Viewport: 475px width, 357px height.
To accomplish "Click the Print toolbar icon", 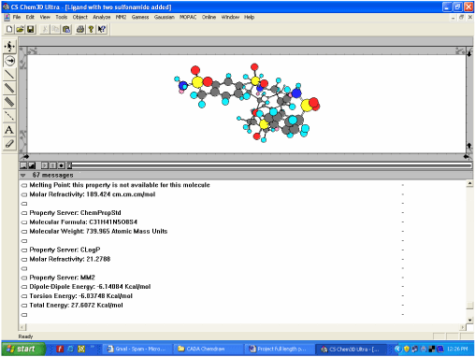I will [x=80, y=29].
